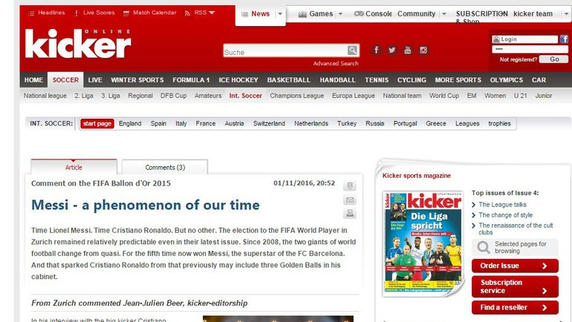Viewport: 572px width, 322px height.
Task: Open OLYMPICS section
Action: tap(507, 80)
